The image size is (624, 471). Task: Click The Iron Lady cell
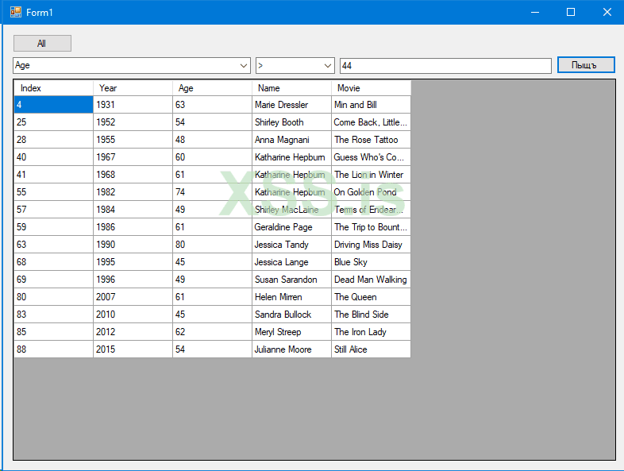tap(371, 333)
